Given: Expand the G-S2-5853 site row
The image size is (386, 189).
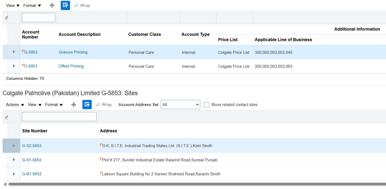Looking at the screenshot, I should 14,146.
